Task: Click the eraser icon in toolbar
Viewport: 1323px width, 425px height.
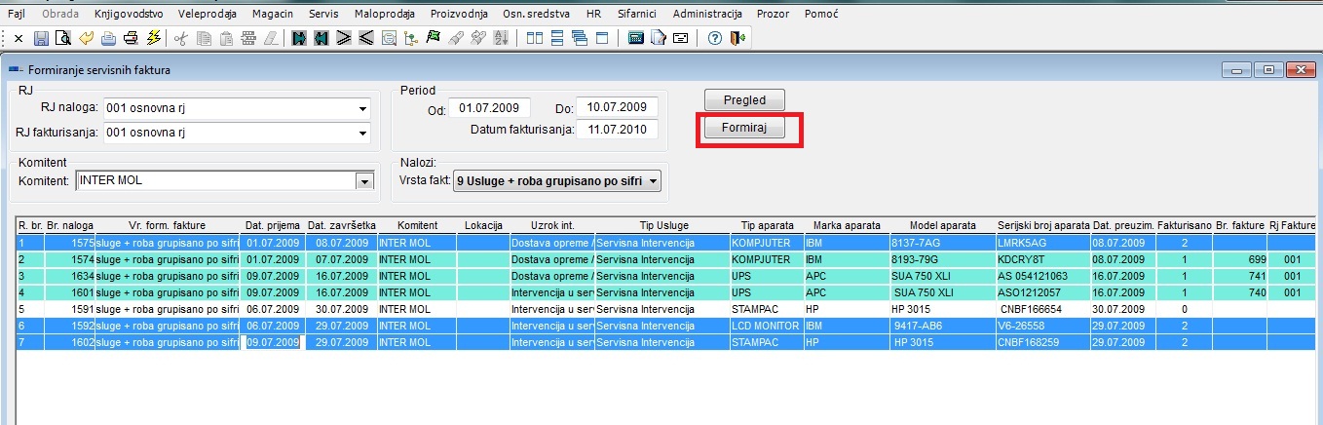Action: [272, 39]
